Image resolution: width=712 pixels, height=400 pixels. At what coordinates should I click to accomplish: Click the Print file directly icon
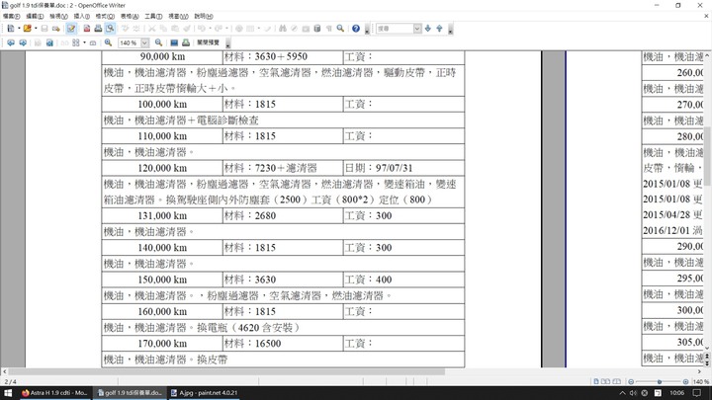click(x=98, y=29)
